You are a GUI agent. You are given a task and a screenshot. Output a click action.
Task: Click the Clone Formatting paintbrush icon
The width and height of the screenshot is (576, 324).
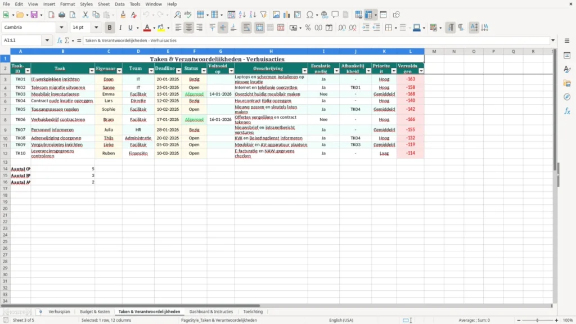point(123,15)
